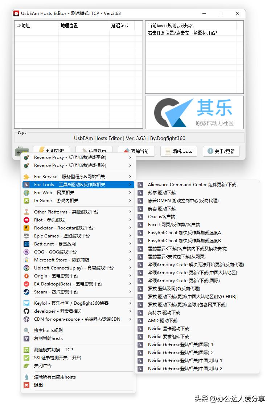Click the Rockstar games icon
Screen dimensions: 271x408
(x=26, y=228)
